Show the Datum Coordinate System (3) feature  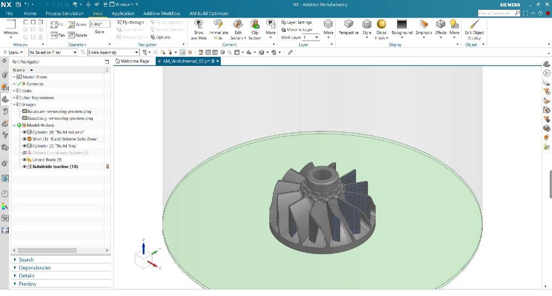coord(24,153)
